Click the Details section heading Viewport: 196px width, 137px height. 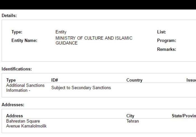(9, 15)
